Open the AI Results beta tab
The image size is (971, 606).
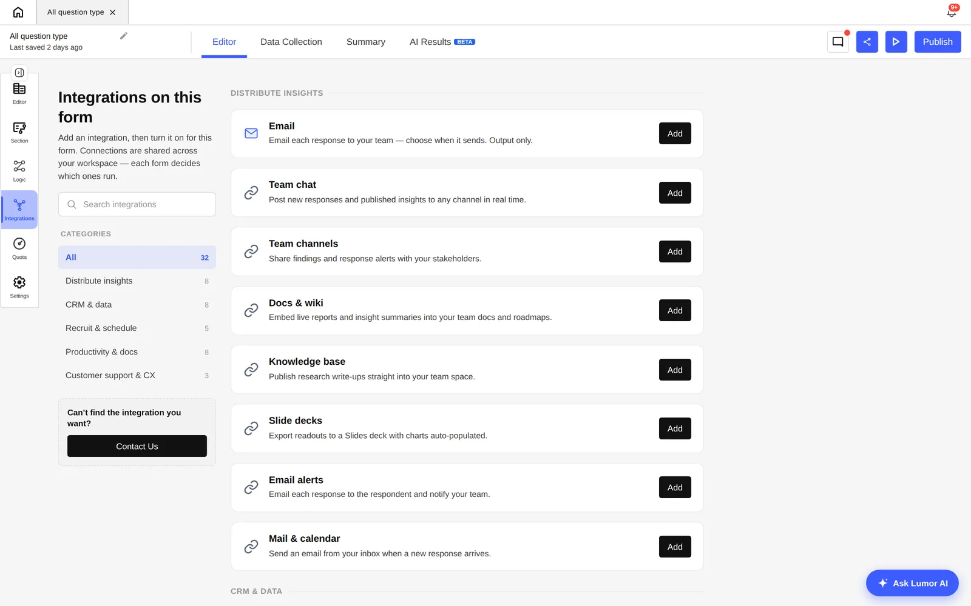point(442,42)
